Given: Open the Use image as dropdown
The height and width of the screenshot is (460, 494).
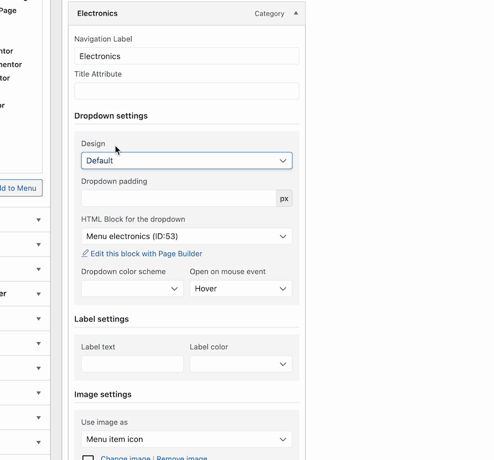Looking at the screenshot, I should pyautogui.click(x=186, y=439).
